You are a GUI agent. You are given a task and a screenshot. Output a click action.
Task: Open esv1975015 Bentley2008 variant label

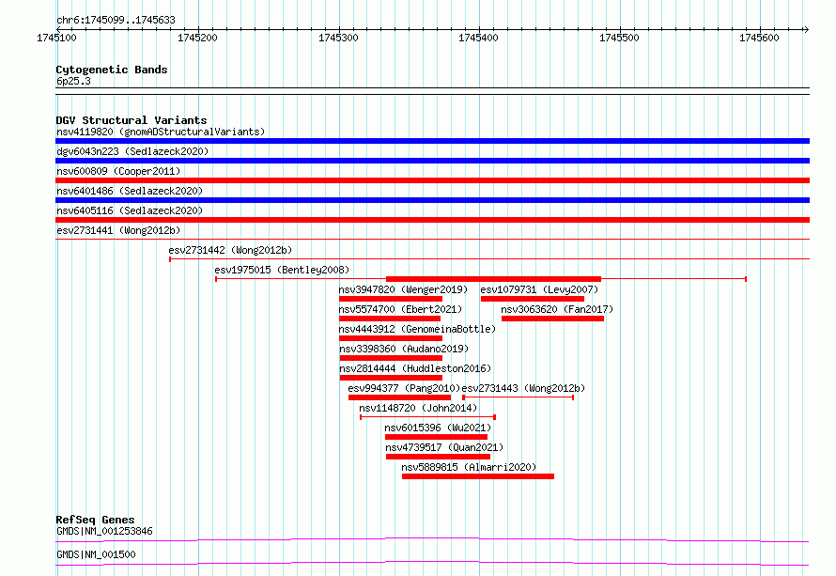coord(282,270)
